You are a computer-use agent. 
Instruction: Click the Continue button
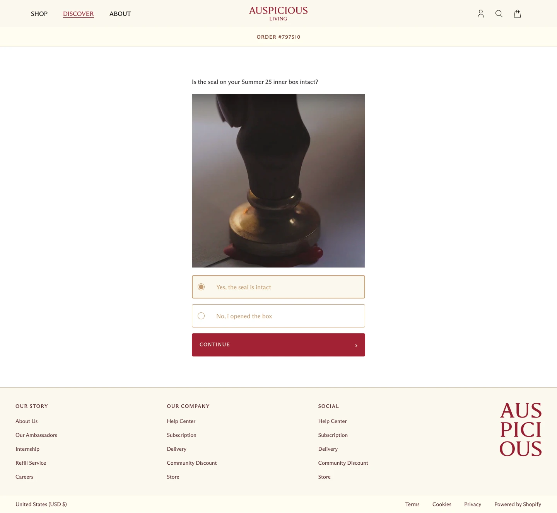pos(278,345)
